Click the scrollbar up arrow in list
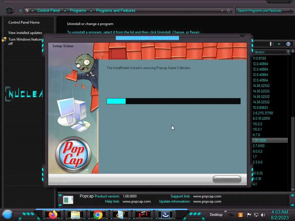The image size is (295, 221). tap(293, 51)
